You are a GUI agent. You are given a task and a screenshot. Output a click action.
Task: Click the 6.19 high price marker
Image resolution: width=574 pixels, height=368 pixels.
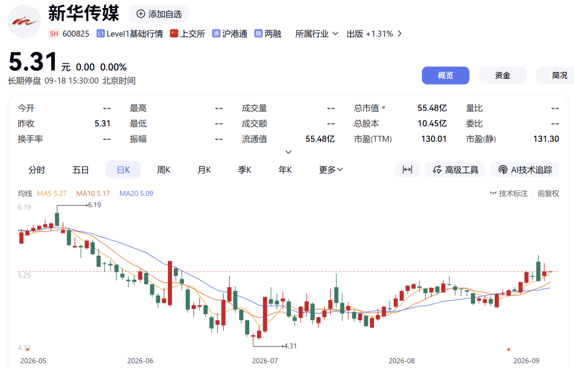point(95,205)
